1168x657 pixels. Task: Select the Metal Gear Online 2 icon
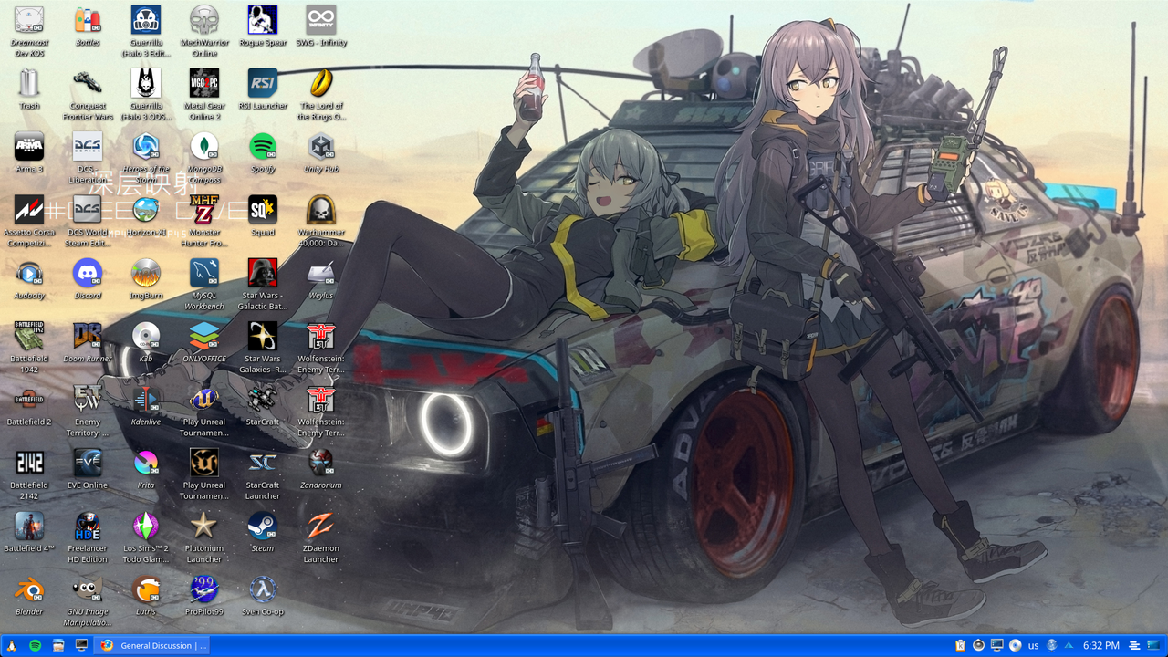point(204,83)
